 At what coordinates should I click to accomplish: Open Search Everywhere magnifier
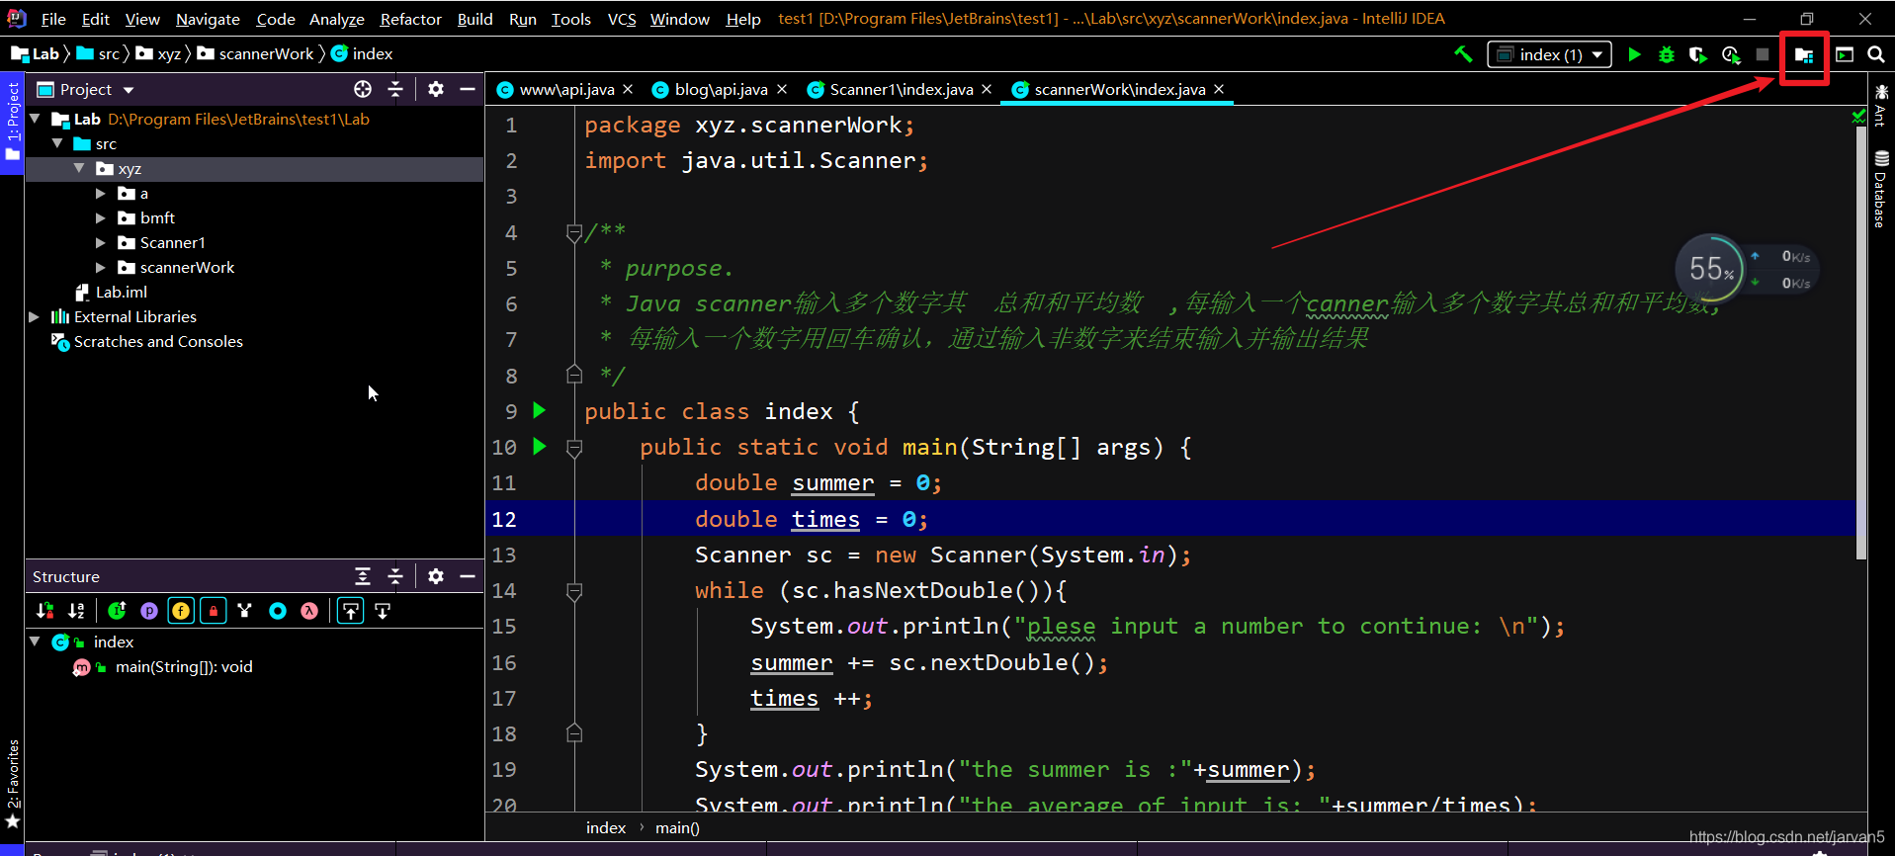[x=1876, y=54]
